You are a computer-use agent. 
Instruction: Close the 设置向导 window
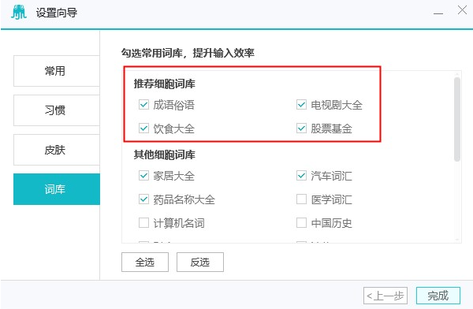click(x=462, y=10)
